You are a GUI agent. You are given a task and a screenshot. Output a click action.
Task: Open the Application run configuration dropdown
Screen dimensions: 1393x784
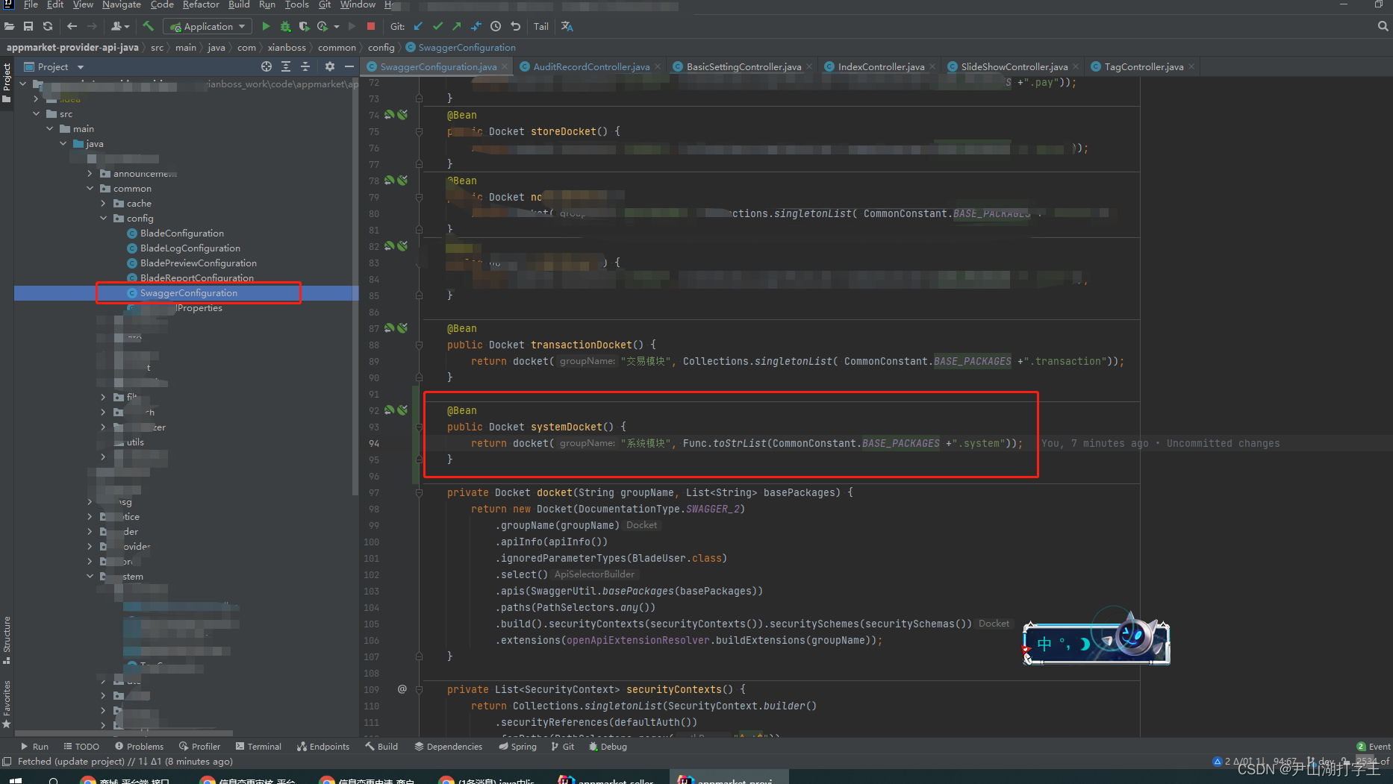[208, 26]
